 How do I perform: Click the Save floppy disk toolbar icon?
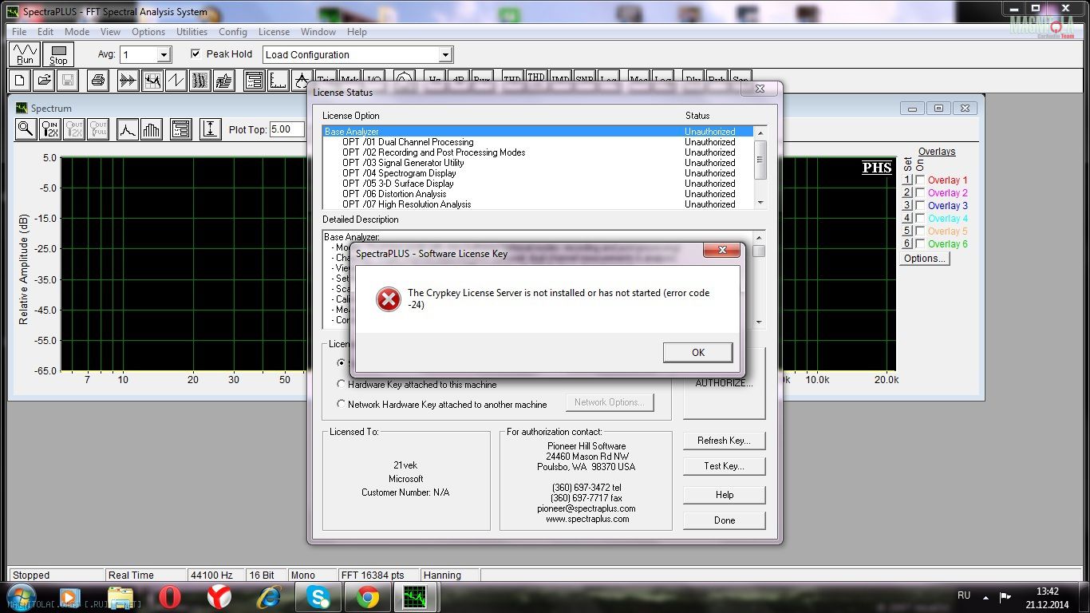tap(68, 80)
